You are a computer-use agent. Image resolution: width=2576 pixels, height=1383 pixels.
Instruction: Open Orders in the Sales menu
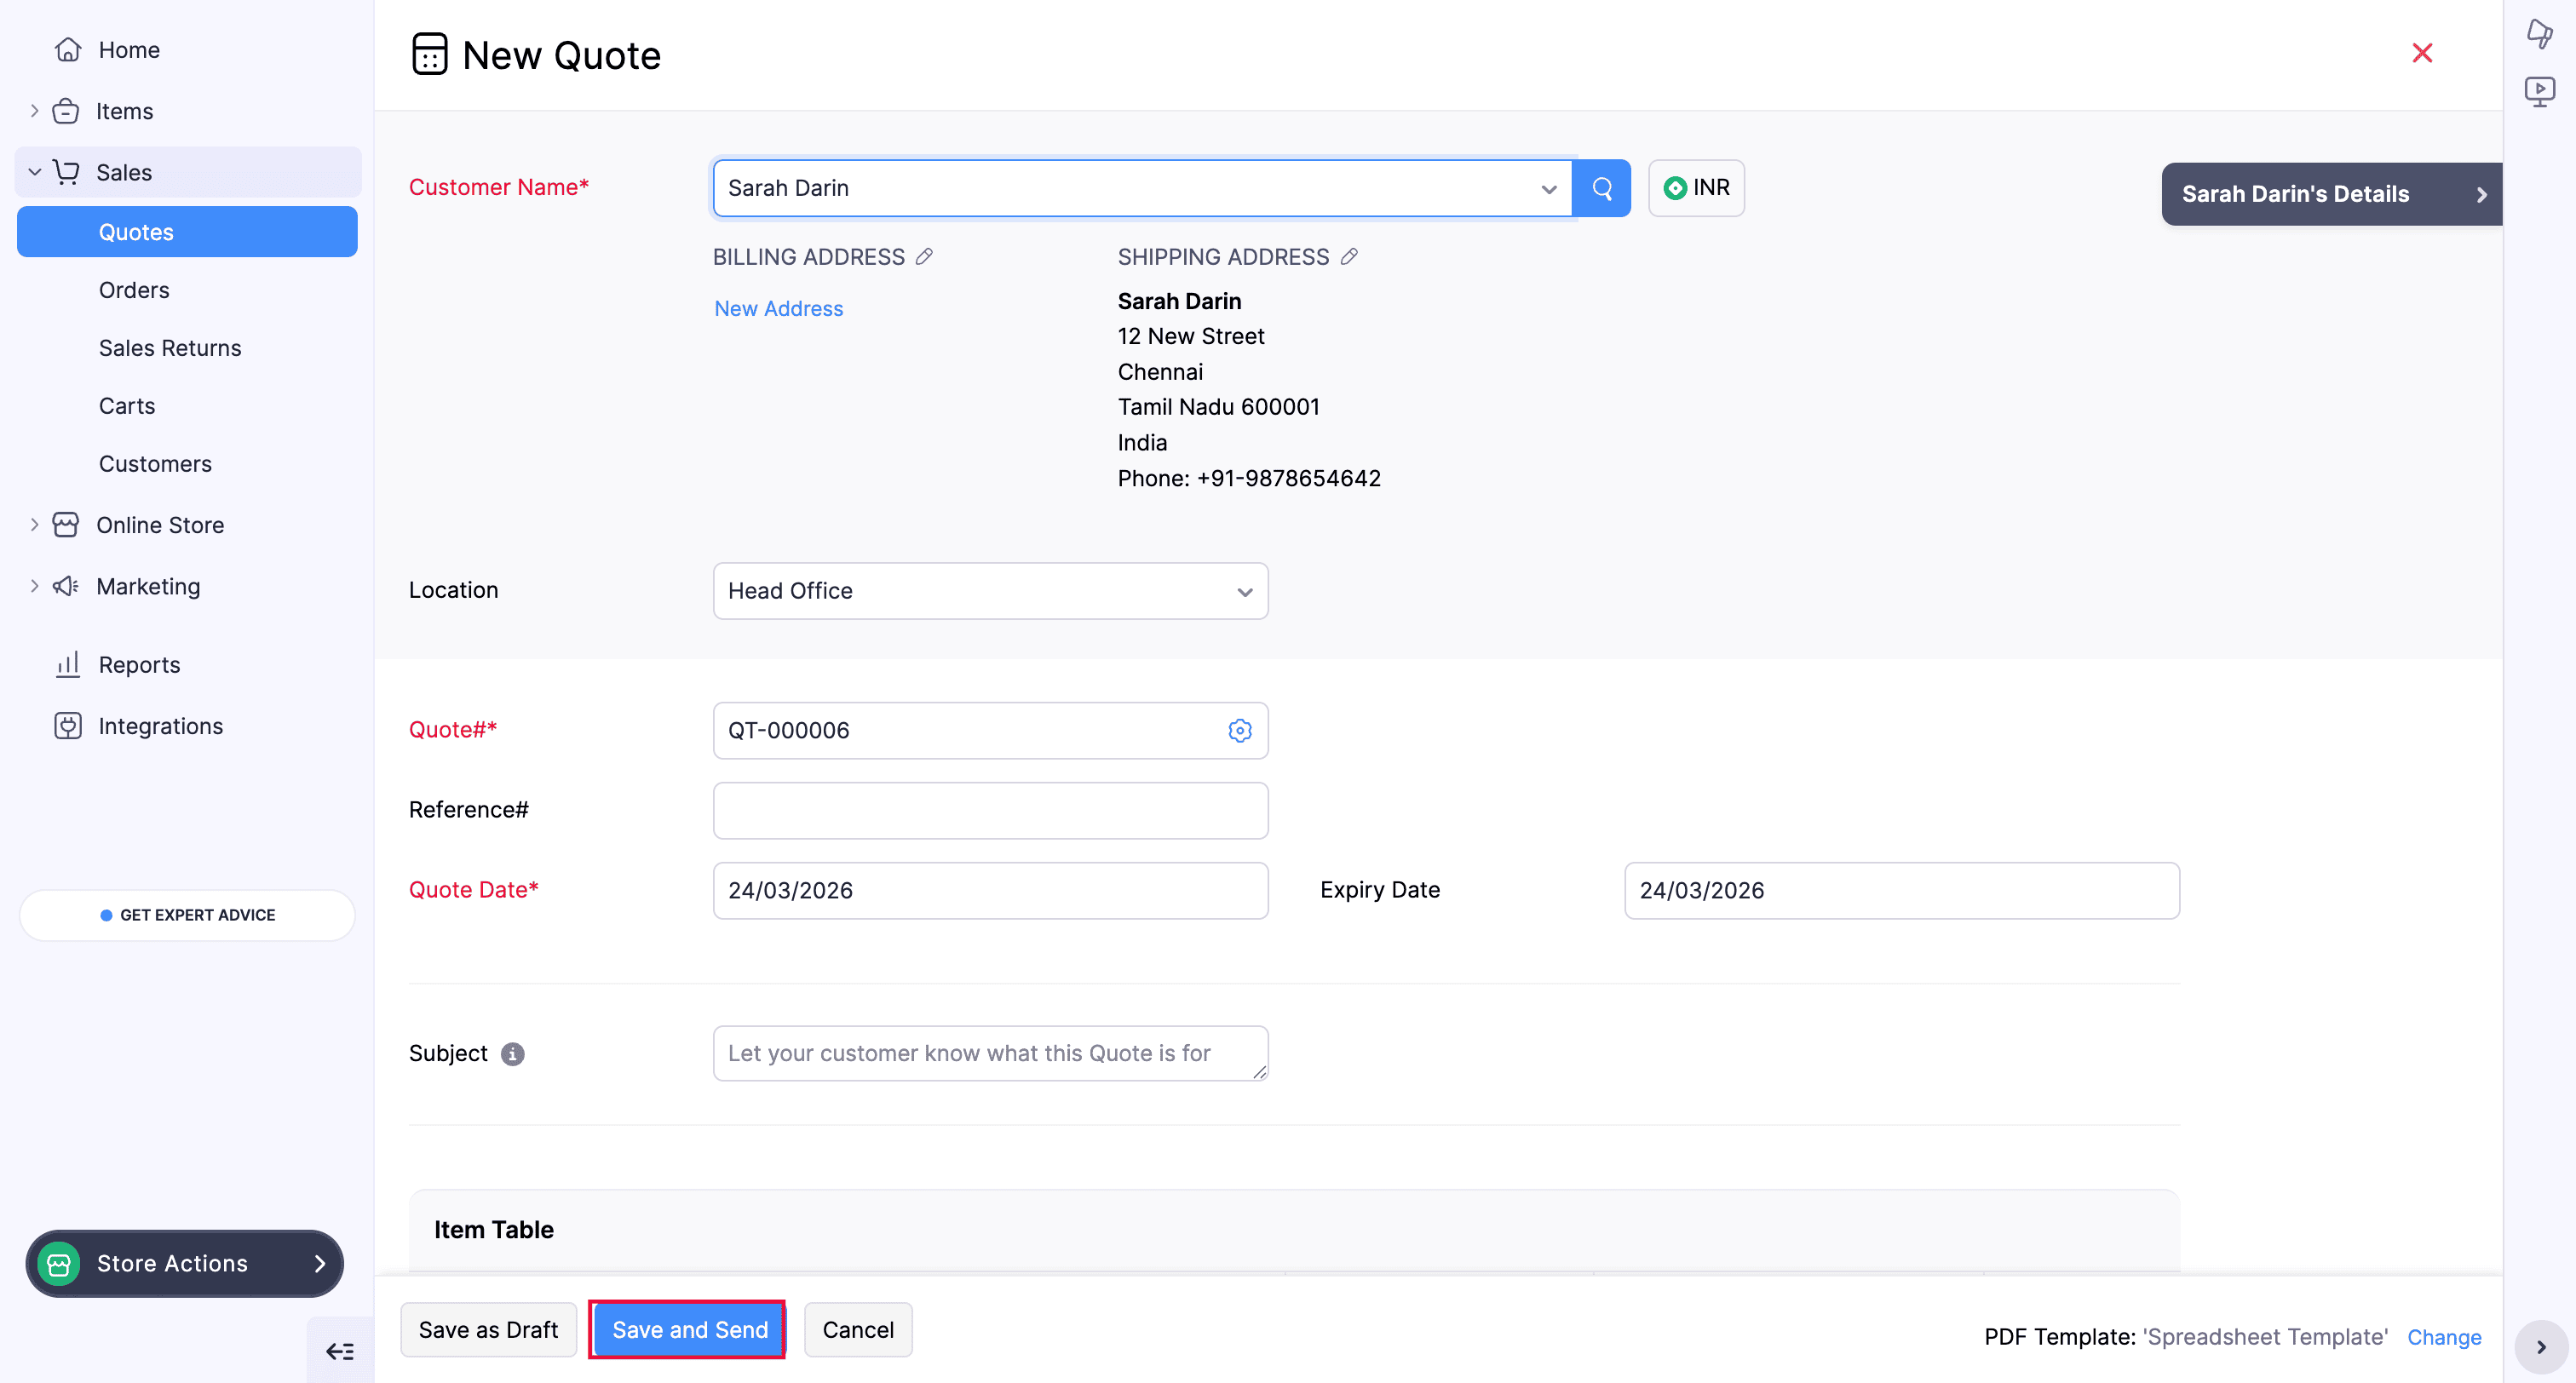tap(134, 290)
